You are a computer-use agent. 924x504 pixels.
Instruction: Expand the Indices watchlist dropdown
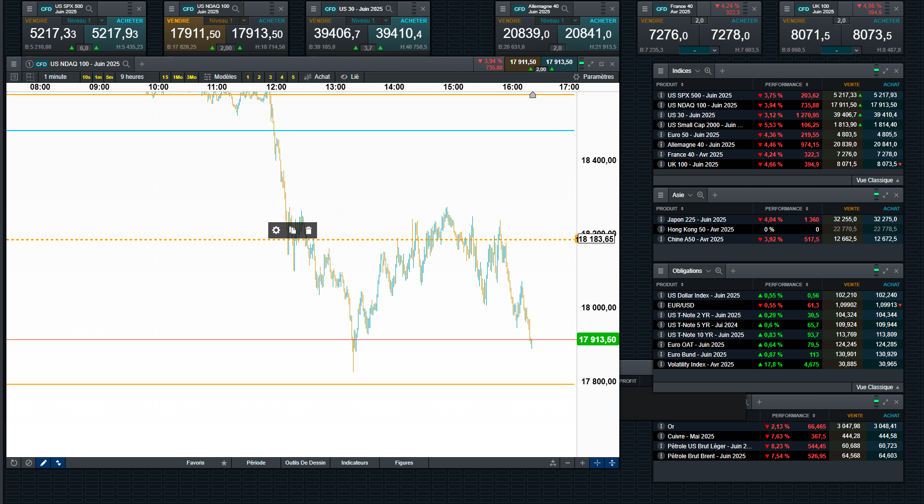(x=698, y=71)
